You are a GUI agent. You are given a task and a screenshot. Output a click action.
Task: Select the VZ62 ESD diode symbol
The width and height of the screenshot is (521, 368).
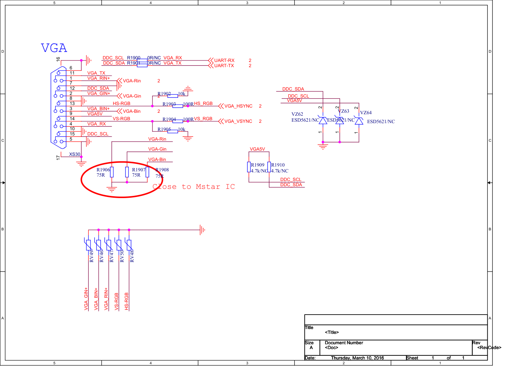point(323,121)
